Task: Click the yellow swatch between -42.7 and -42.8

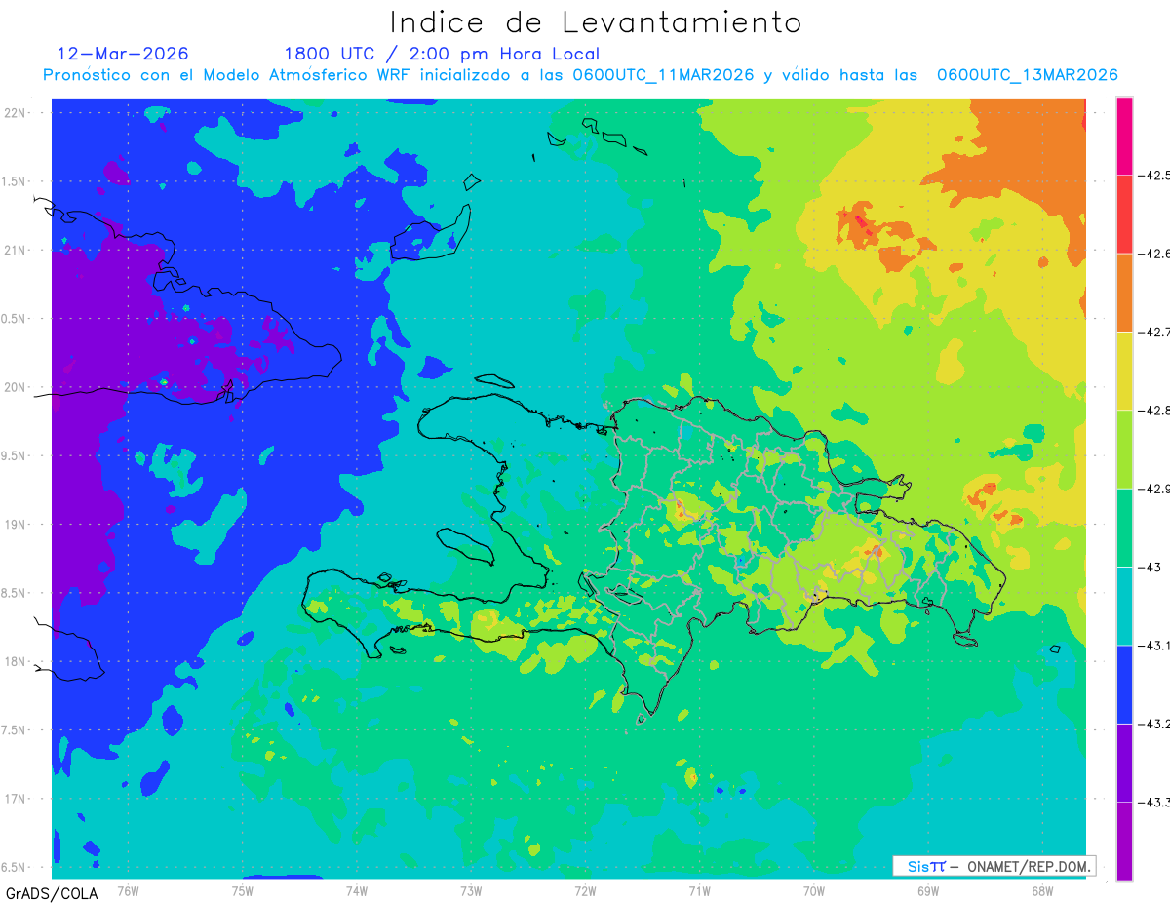Action: [1124, 372]
